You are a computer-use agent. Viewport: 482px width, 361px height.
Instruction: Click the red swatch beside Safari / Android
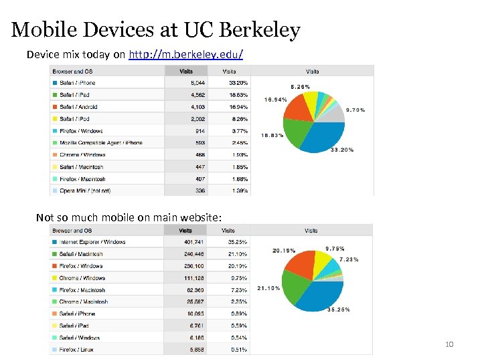54,107
